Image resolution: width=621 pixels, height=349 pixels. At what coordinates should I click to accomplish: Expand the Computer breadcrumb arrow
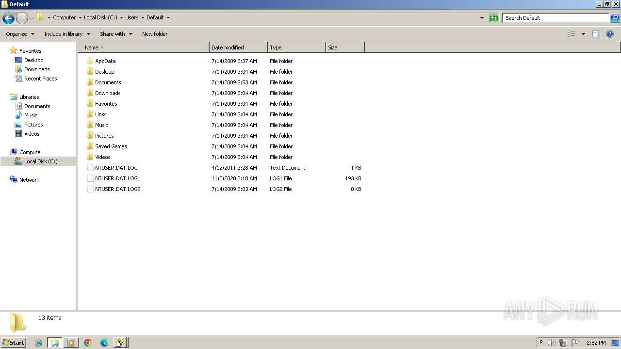pos(80,17)
